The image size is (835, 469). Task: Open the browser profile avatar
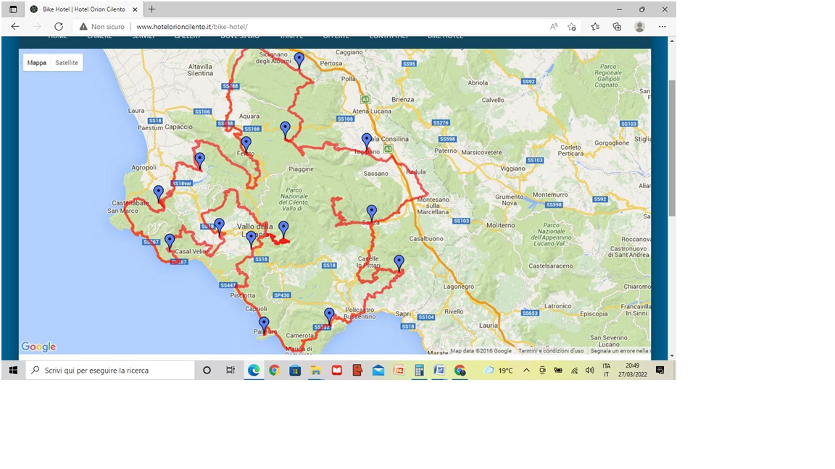pyautogui.click(x=639, y=26)
